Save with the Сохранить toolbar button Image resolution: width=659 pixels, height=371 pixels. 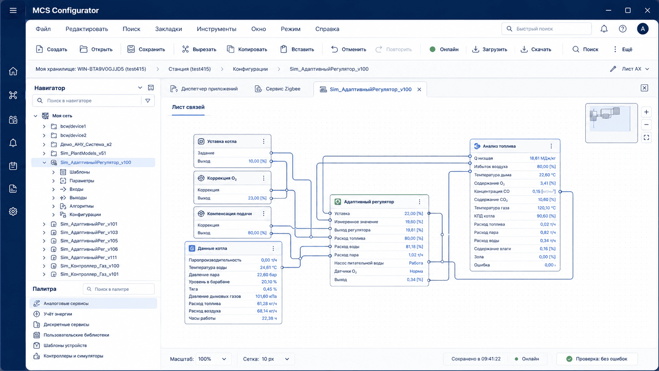pyautogui.click(x=146, y=49)
